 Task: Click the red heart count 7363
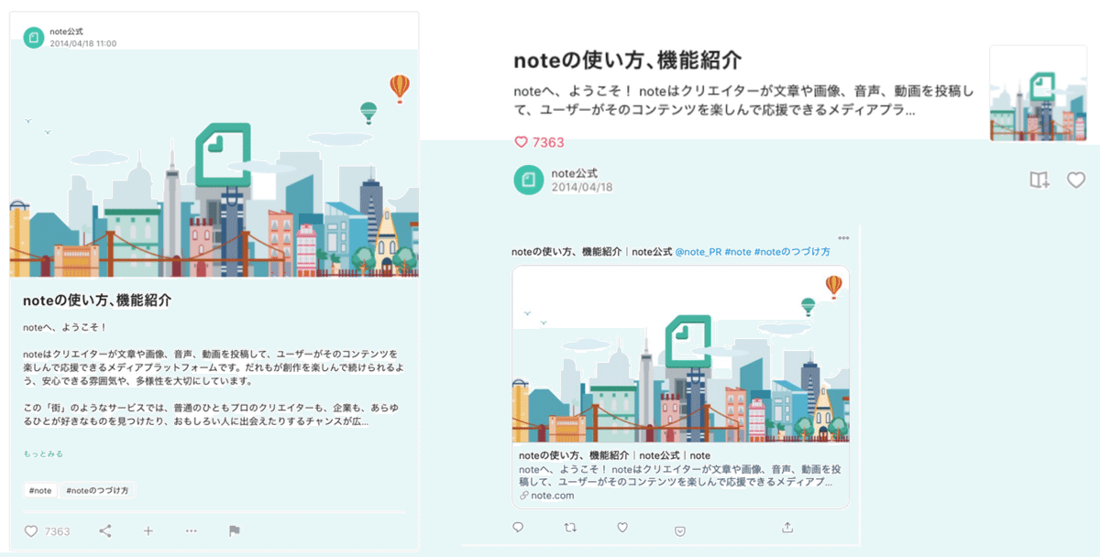(x=539, y=142)
